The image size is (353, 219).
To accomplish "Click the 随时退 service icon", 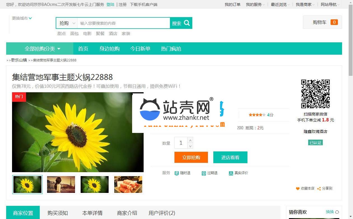I will (177, 173).
